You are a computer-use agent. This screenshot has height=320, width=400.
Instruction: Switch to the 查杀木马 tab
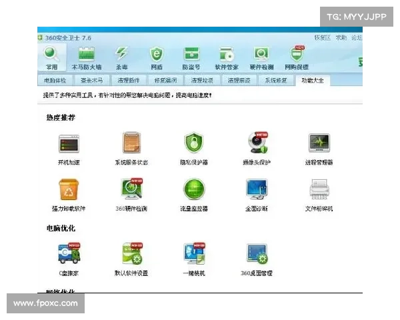click(x=92, y=81)
